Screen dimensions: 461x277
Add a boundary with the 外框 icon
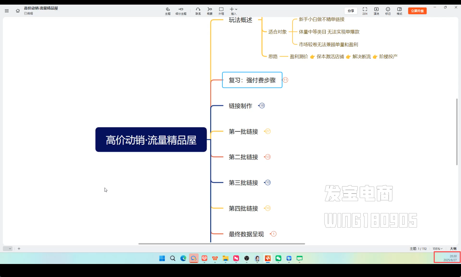[221, 11]
